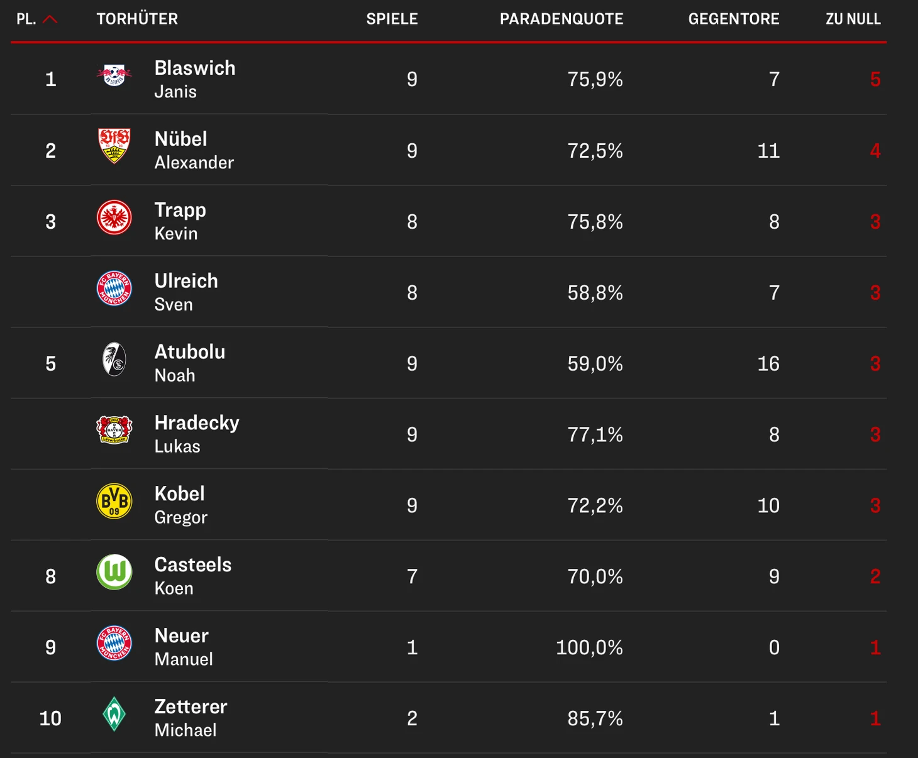
Task: Open Nübel Alexander player link
Action: tap(194, 150)
